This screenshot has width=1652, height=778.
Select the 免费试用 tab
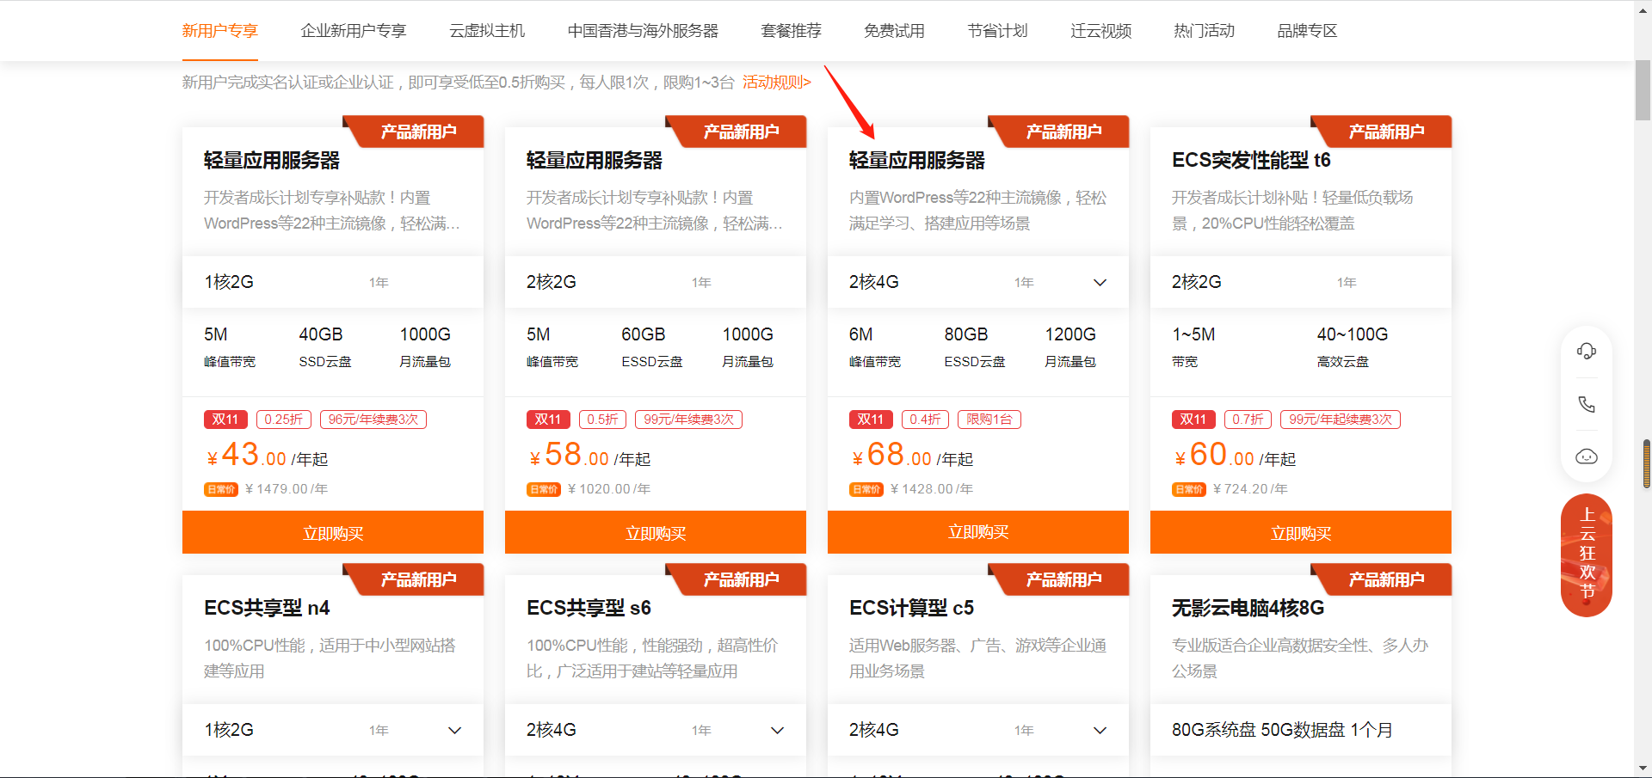[x=895, y=31]
